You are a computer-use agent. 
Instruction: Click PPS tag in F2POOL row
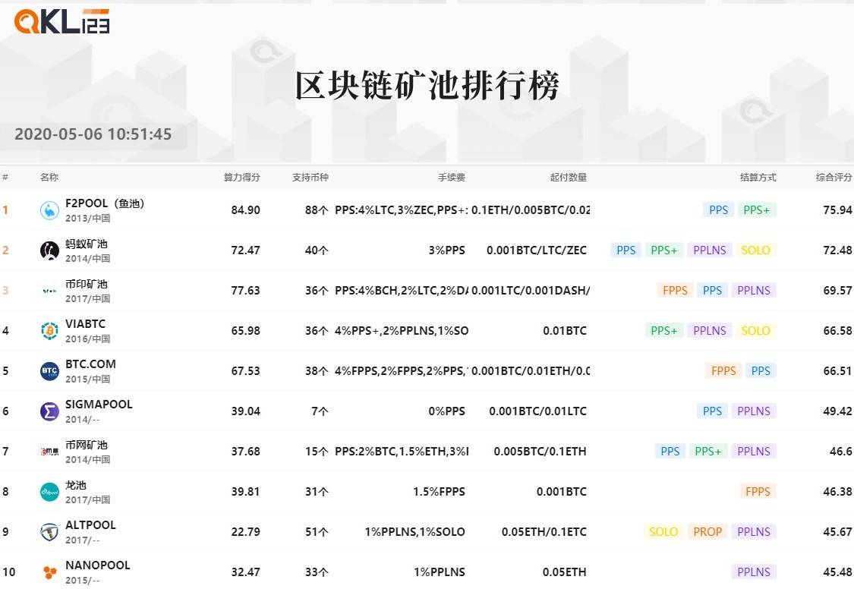click(718, 210)
